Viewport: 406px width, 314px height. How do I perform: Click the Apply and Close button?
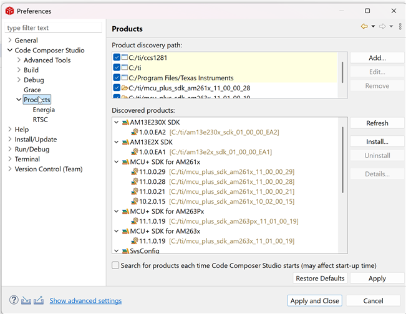click(x=315, y=300)
